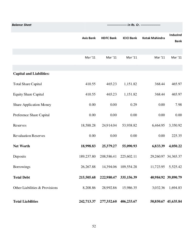Select the 'in Rs. Cr.' unit label

pos(134,25)
